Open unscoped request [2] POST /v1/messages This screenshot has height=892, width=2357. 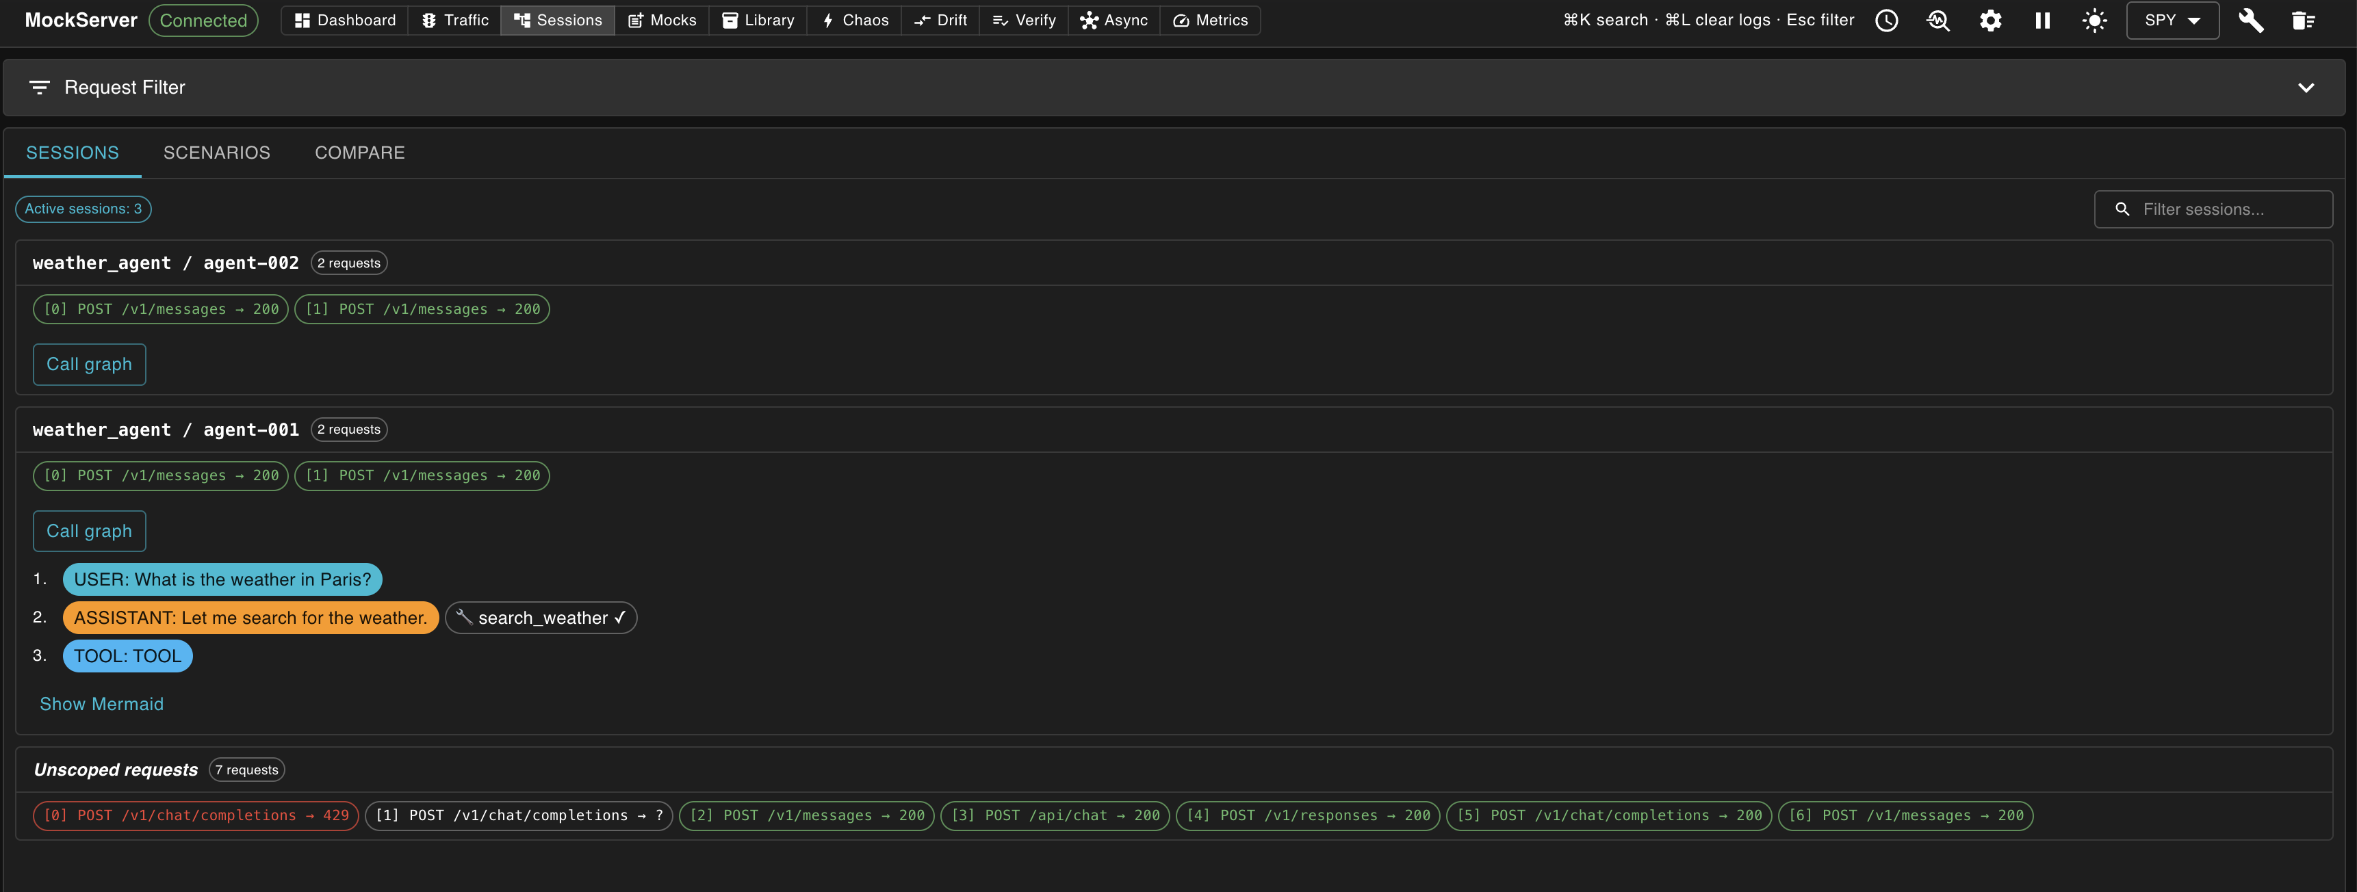pyautogui.click(x=807, y=816)
